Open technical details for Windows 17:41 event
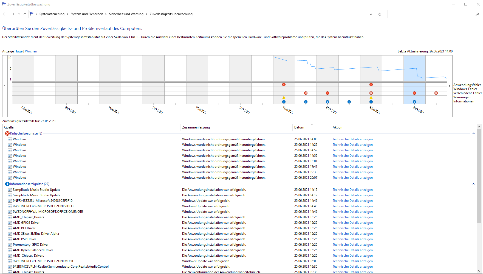 point(353,167)
